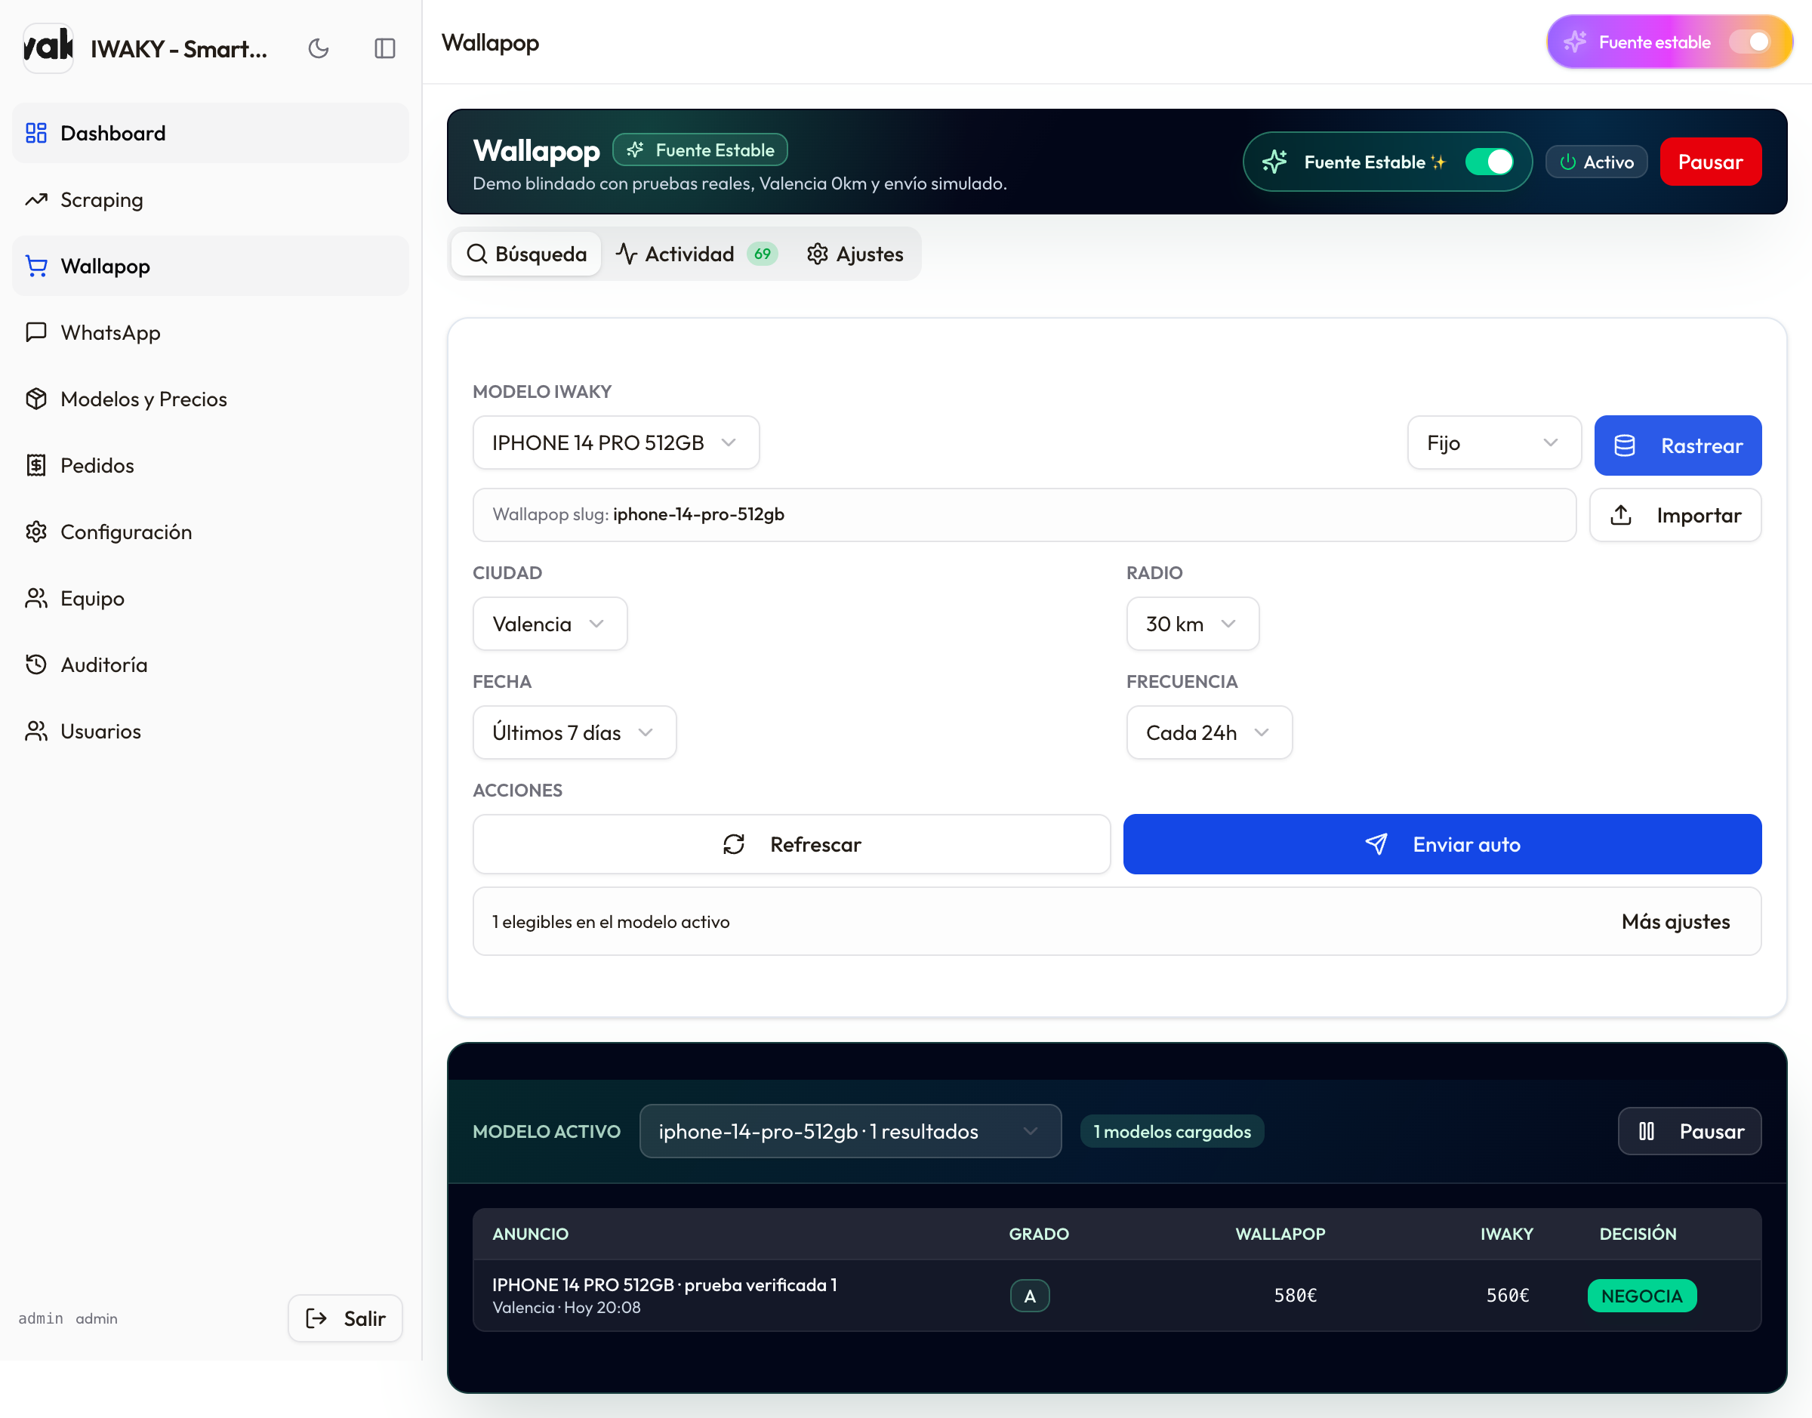Switch to the Ajustes tab

coord(855,254)
